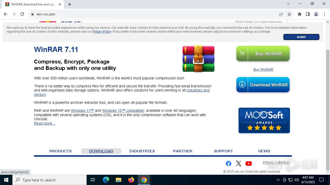The height and width of the screenshot is (185, 330).
Task: Open the YouTube icon in footer
Action: (249, 164)
